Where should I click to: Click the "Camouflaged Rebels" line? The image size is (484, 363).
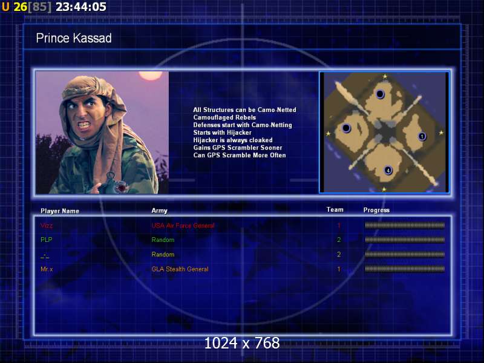pyautogui.click(x=224, y=117)
